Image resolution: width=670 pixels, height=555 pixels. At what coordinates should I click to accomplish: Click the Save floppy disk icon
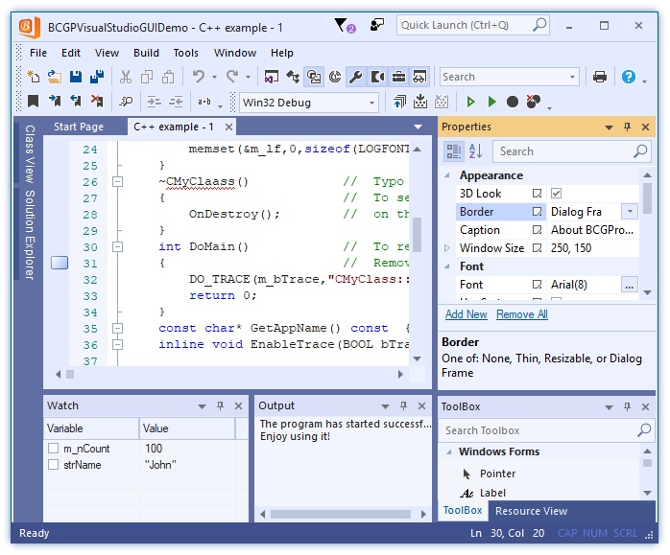[x=76, y=78]
